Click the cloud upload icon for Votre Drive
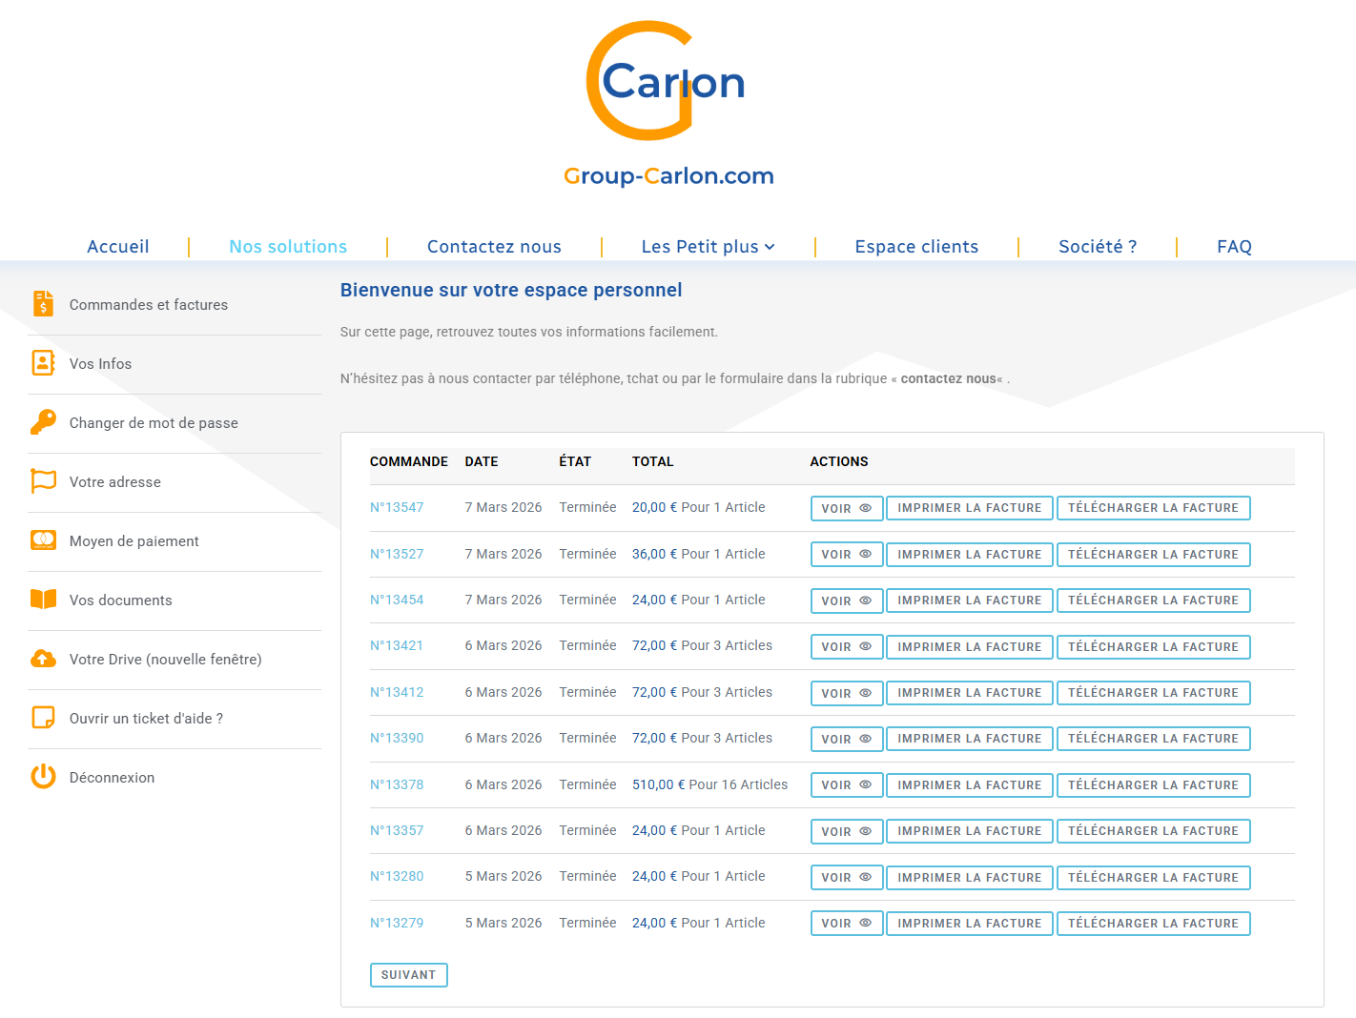The height and width of the screenshot is (1018, 1356). pyautogui.click(x=43, y=659)
